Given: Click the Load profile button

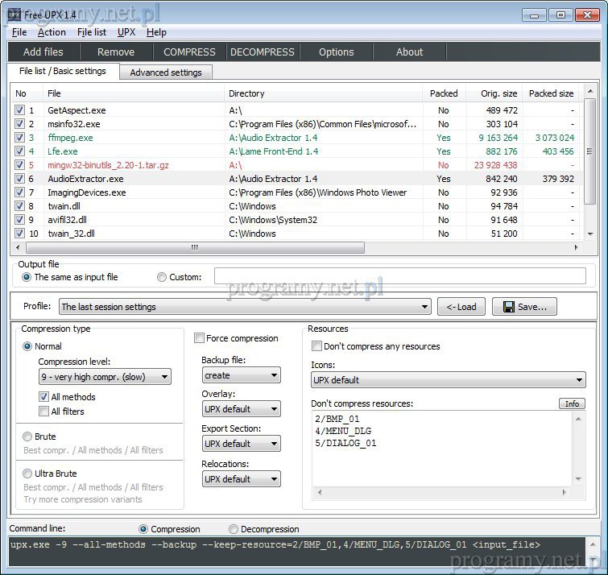Looking at the screenshot, I should [x=461, y=307].
